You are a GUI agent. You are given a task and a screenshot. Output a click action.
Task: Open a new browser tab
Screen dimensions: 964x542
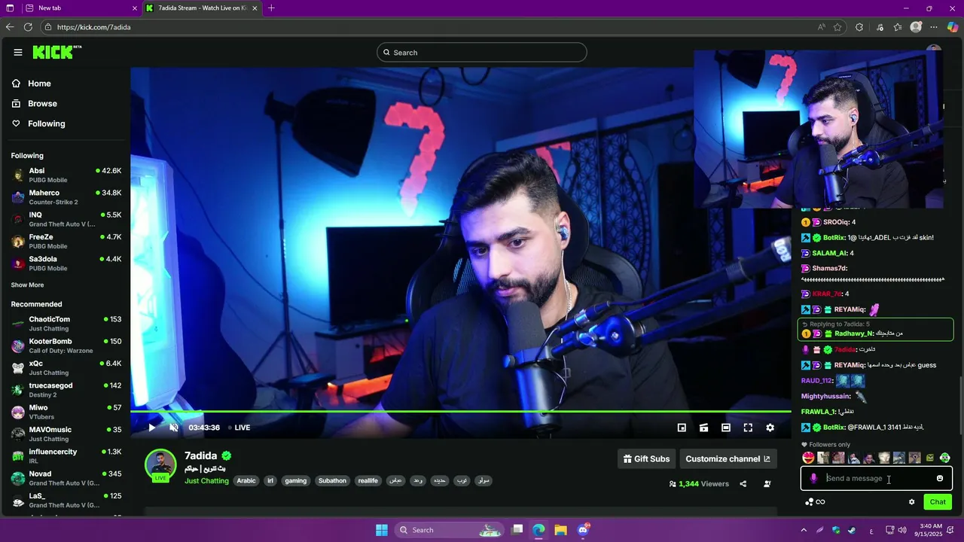[271, 8]
